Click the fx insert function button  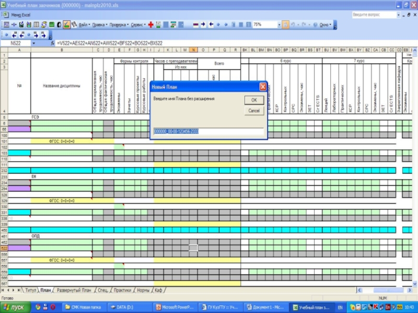(52, 43)
